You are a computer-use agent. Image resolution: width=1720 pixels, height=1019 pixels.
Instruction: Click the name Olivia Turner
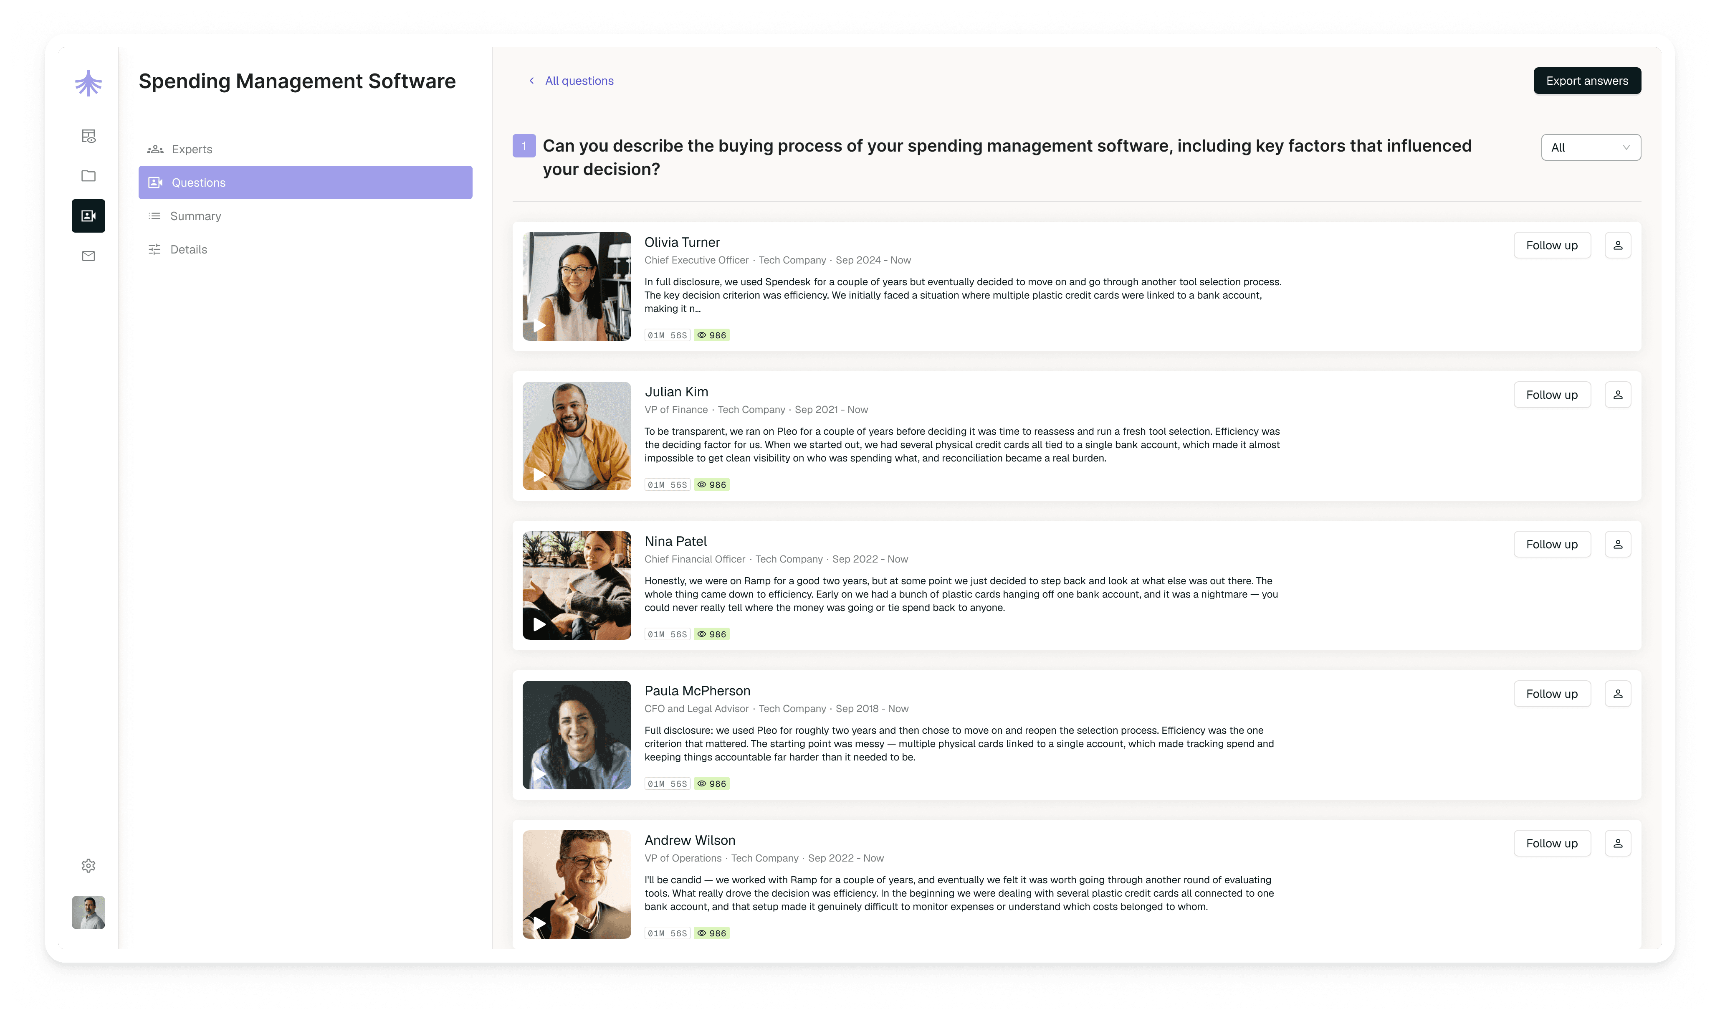[x=682, y=242]
